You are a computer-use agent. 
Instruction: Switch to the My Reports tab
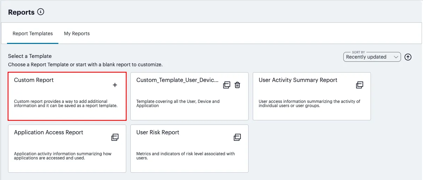[77, 33]
